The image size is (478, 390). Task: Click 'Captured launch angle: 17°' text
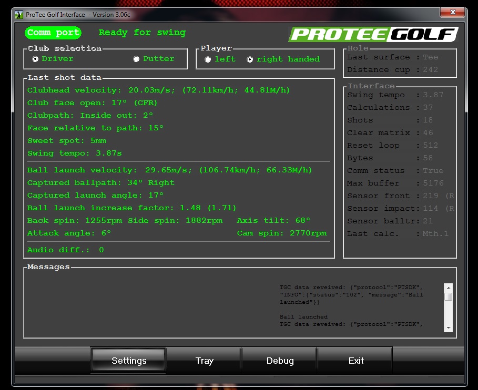[95, 196]
